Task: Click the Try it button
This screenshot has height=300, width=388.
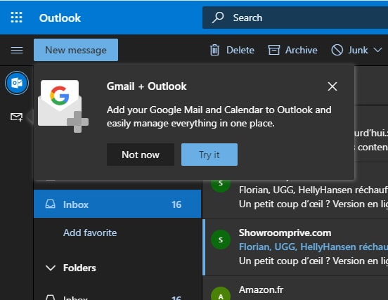Action: point(209,155)
